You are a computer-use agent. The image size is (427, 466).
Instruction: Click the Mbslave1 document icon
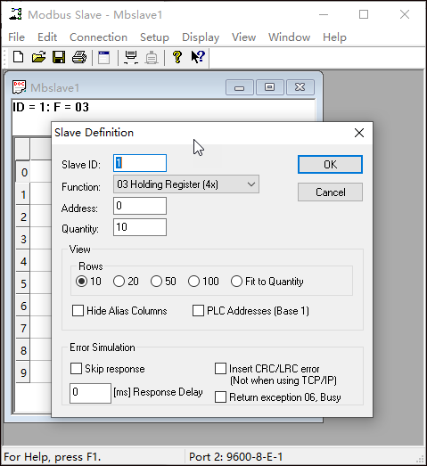coord(19,87)
